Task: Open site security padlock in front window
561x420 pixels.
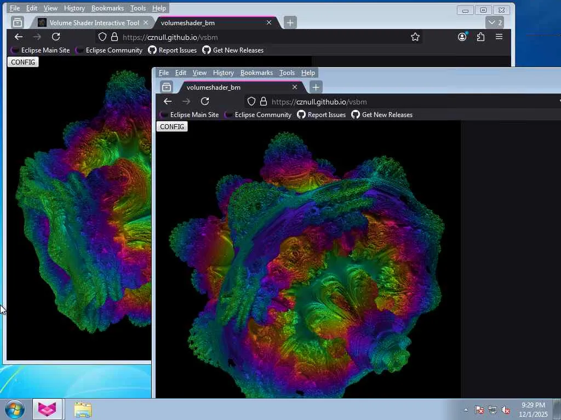Action: coord(264,101)
